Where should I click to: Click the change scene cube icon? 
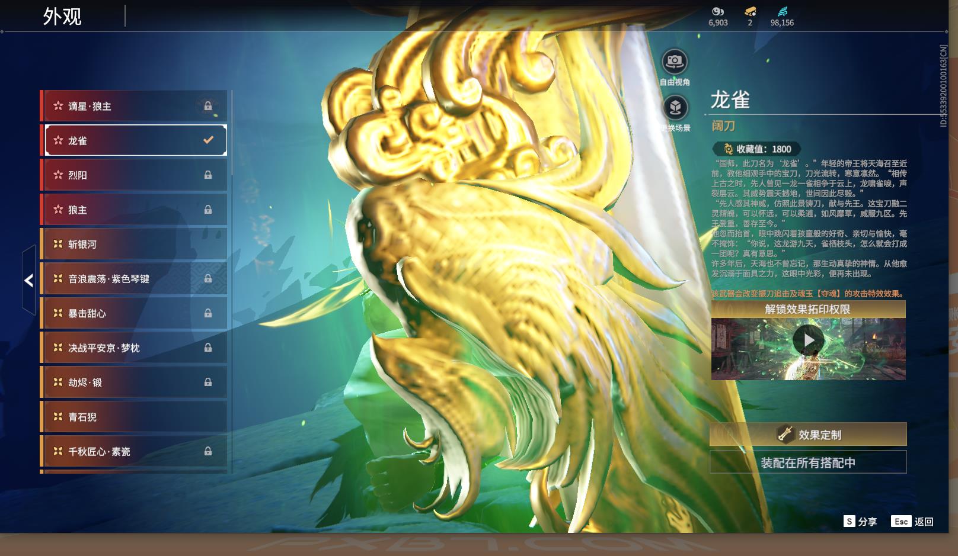(675, 108)
